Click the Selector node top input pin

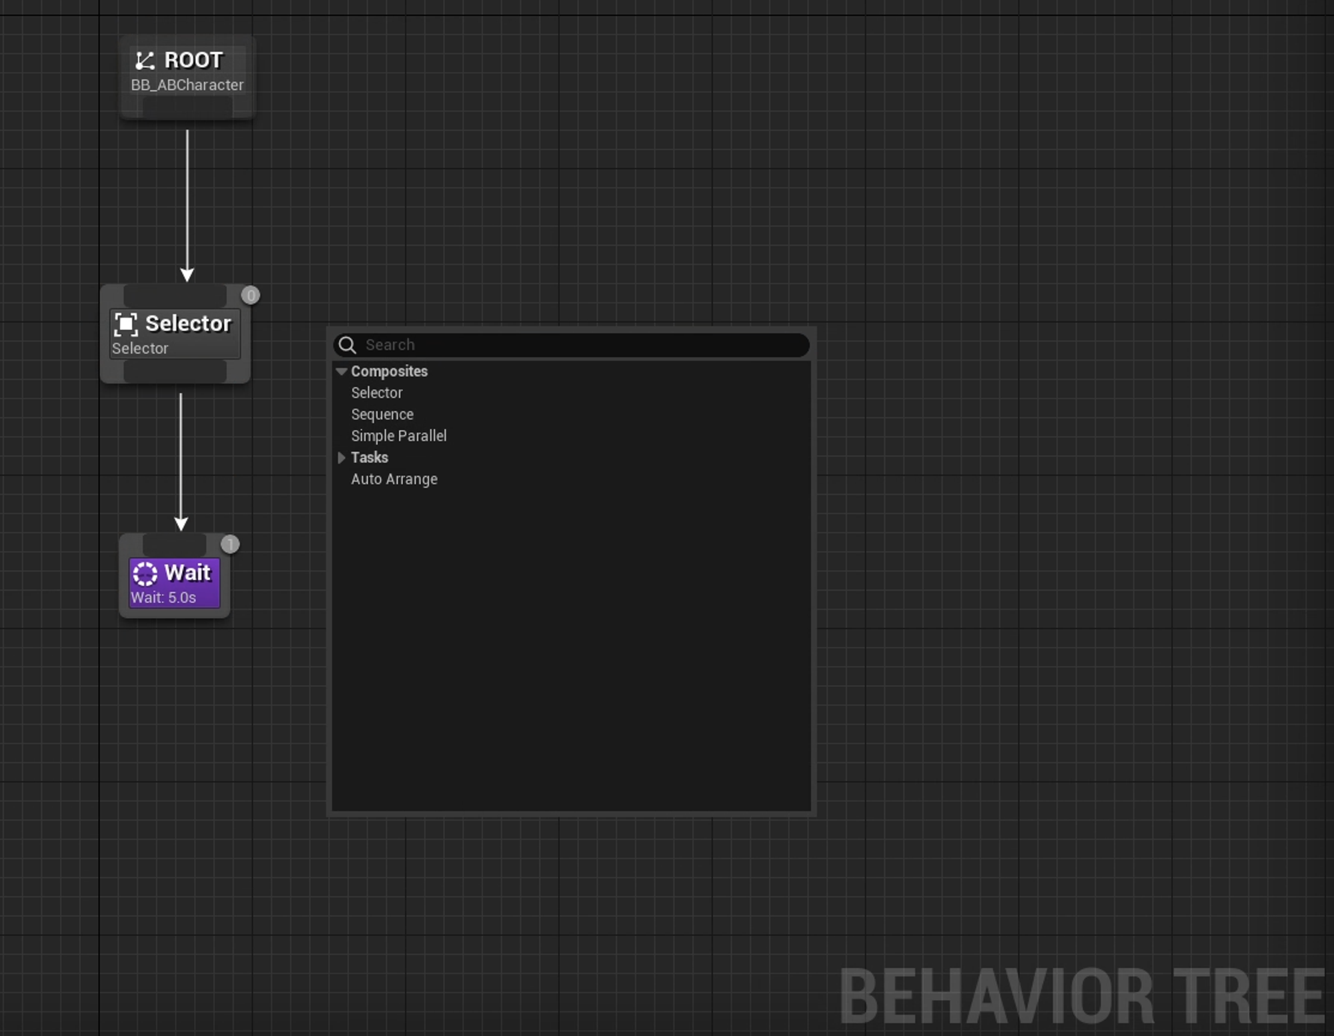(175, 296)
